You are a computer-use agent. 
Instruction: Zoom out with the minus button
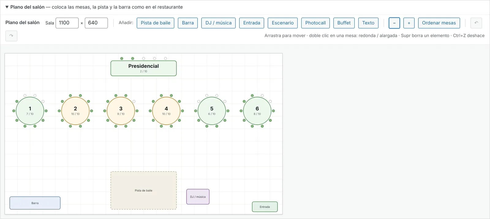coord(394,23)
